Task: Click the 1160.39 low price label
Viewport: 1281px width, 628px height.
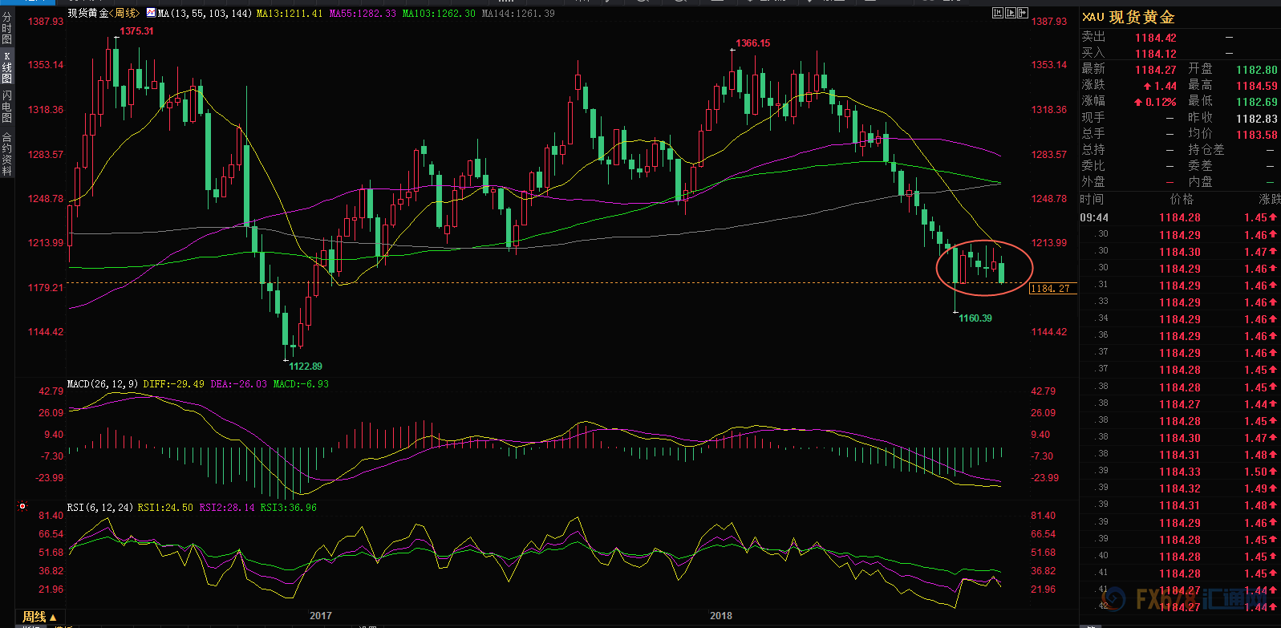Action: pyautogui.click(x=975, y=318)
